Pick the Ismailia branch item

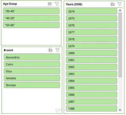pos(32,78)
